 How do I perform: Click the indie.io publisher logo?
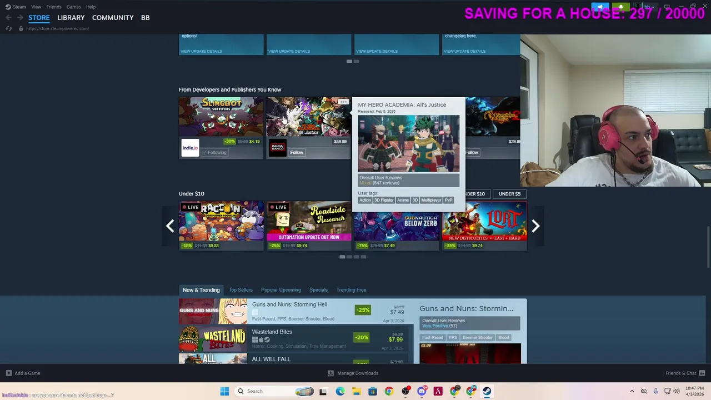click(190, 148)
